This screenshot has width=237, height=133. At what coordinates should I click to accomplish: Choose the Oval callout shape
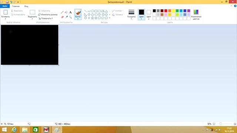coord(103,18)
